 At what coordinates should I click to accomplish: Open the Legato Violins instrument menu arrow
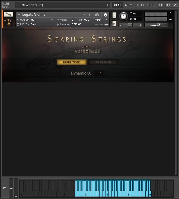(x=19, y=15)
